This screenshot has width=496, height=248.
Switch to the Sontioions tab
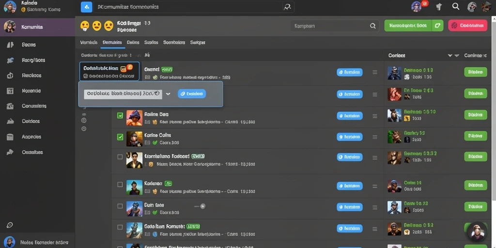pos(174,42)
